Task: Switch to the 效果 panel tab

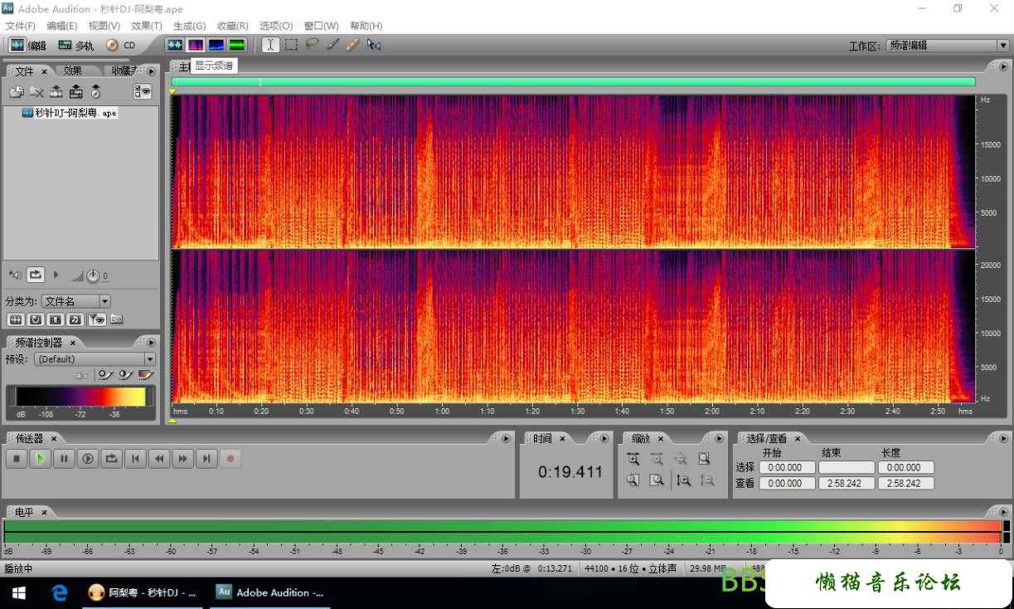Action: click(x=73, y=71)
